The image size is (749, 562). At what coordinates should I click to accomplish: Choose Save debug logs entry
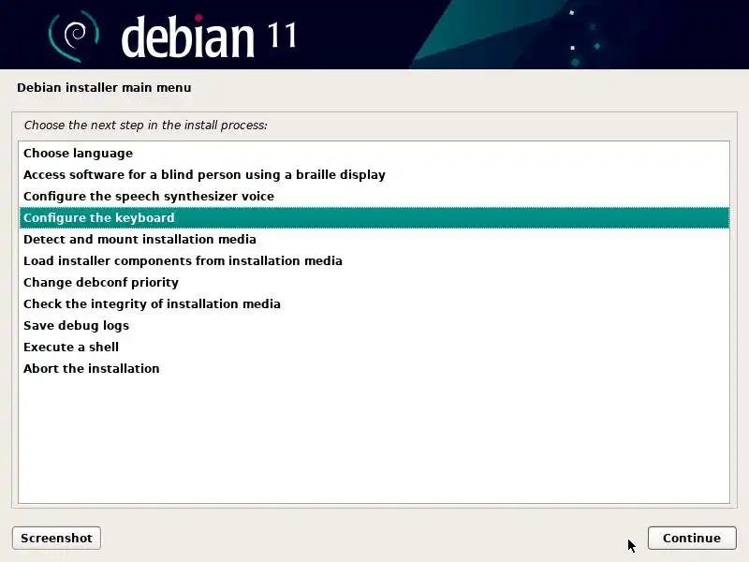(x=374, y=325)
